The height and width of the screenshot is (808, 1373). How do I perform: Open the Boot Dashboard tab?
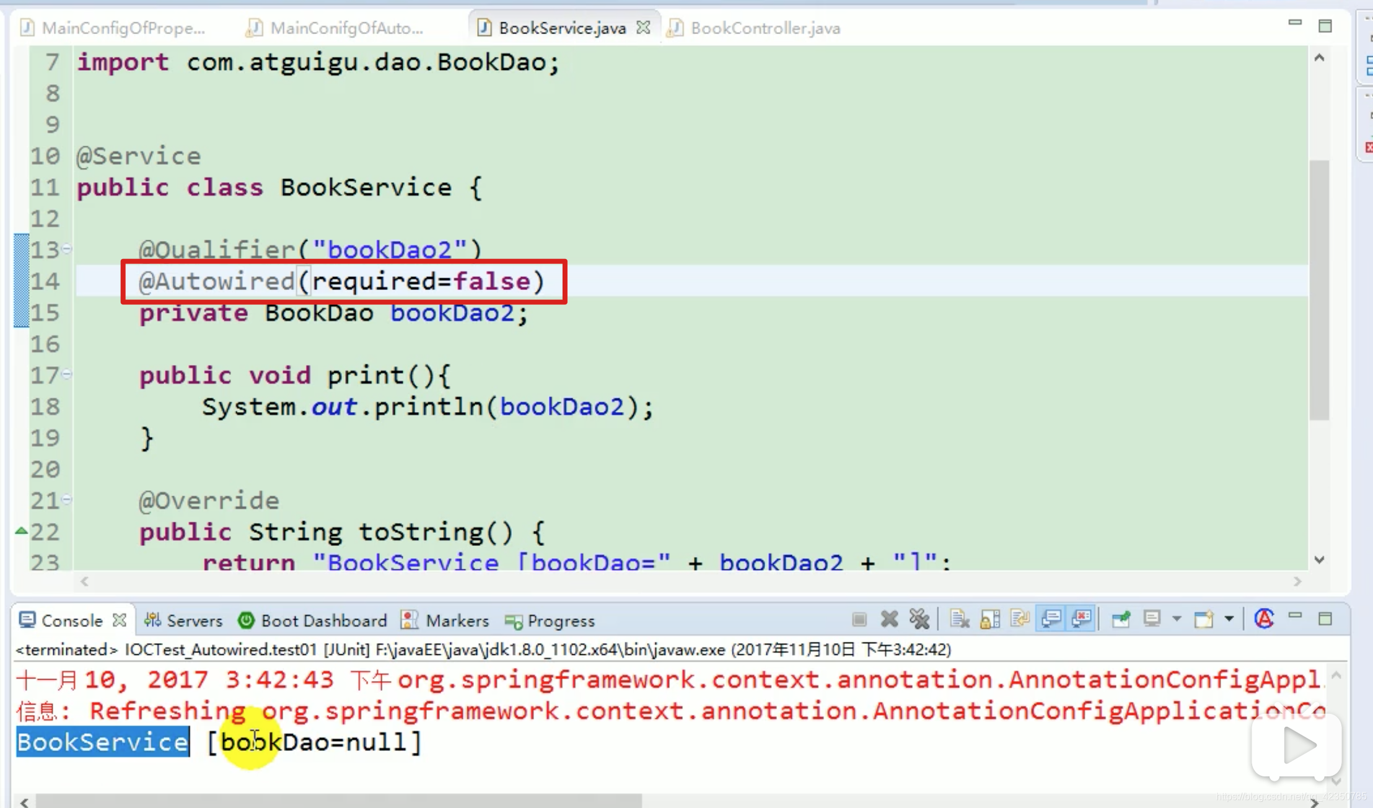coord(312,620)
